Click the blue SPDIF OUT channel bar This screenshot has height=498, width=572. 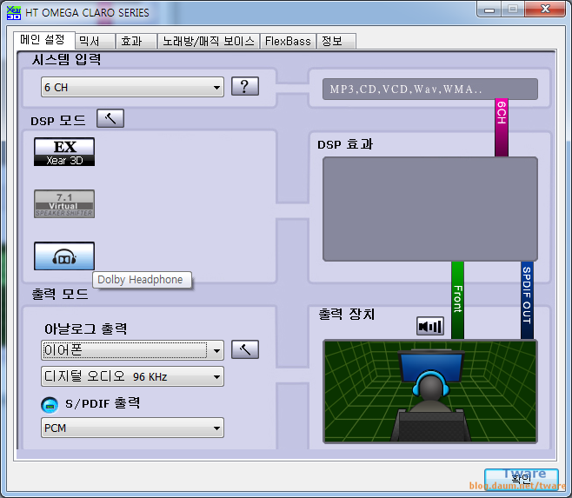(x=527, y=300)
